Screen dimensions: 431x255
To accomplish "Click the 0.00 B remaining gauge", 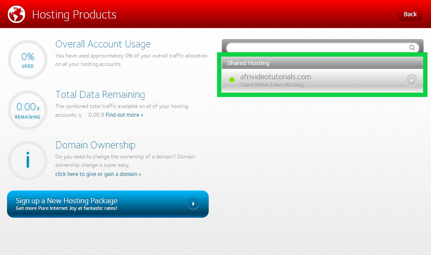I will 28,110.
